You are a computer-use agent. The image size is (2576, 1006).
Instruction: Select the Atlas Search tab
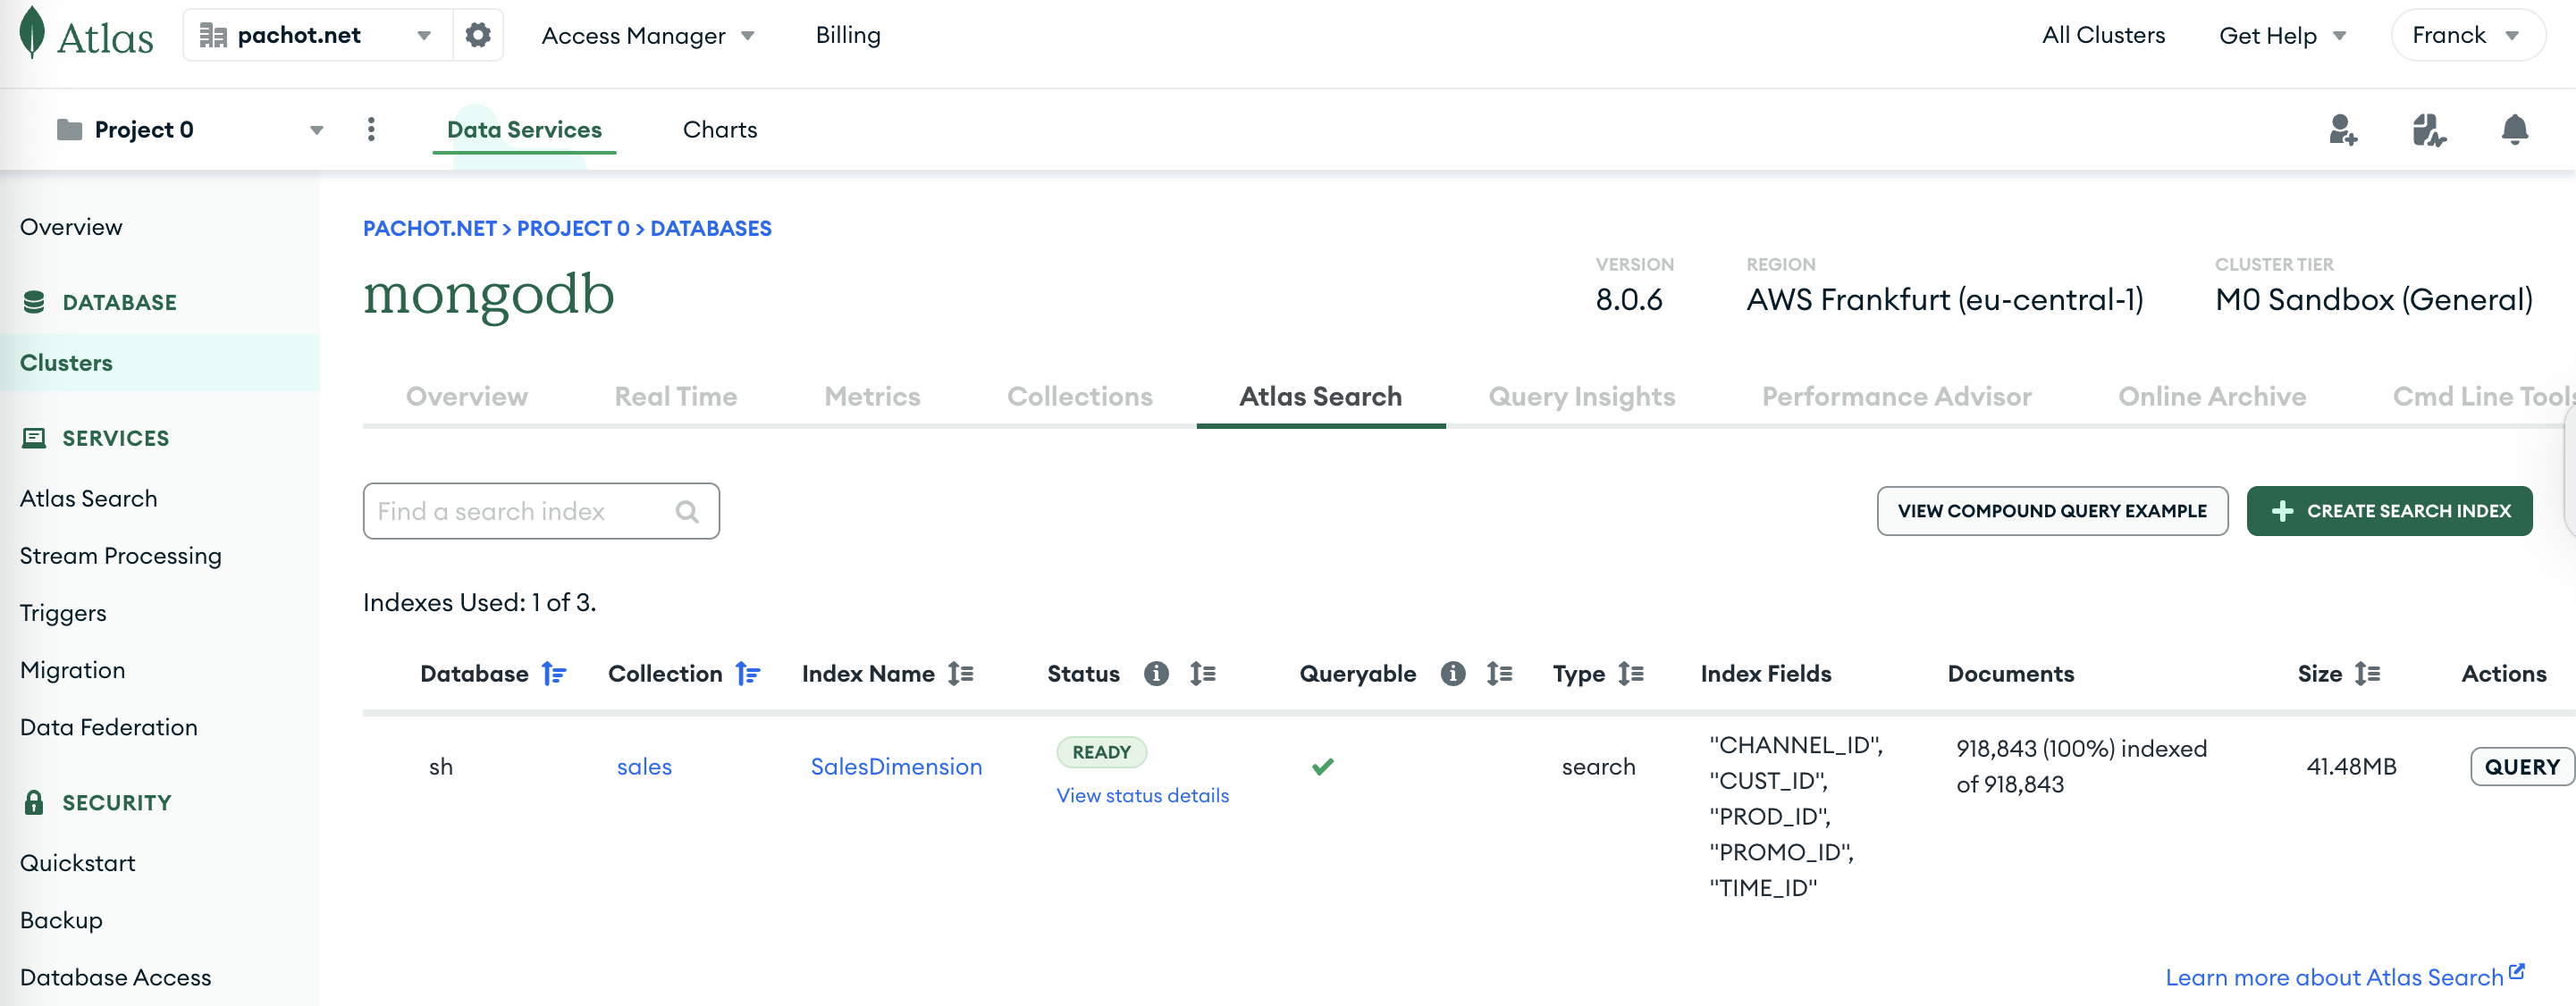tap(1320, 396)
